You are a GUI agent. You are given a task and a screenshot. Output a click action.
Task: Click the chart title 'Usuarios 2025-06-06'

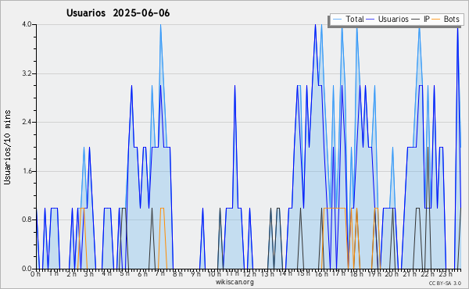[x=118, y=13]
